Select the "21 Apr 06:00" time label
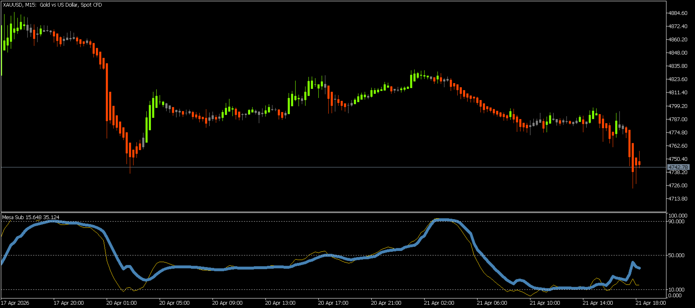 click(x=492, y=303)
